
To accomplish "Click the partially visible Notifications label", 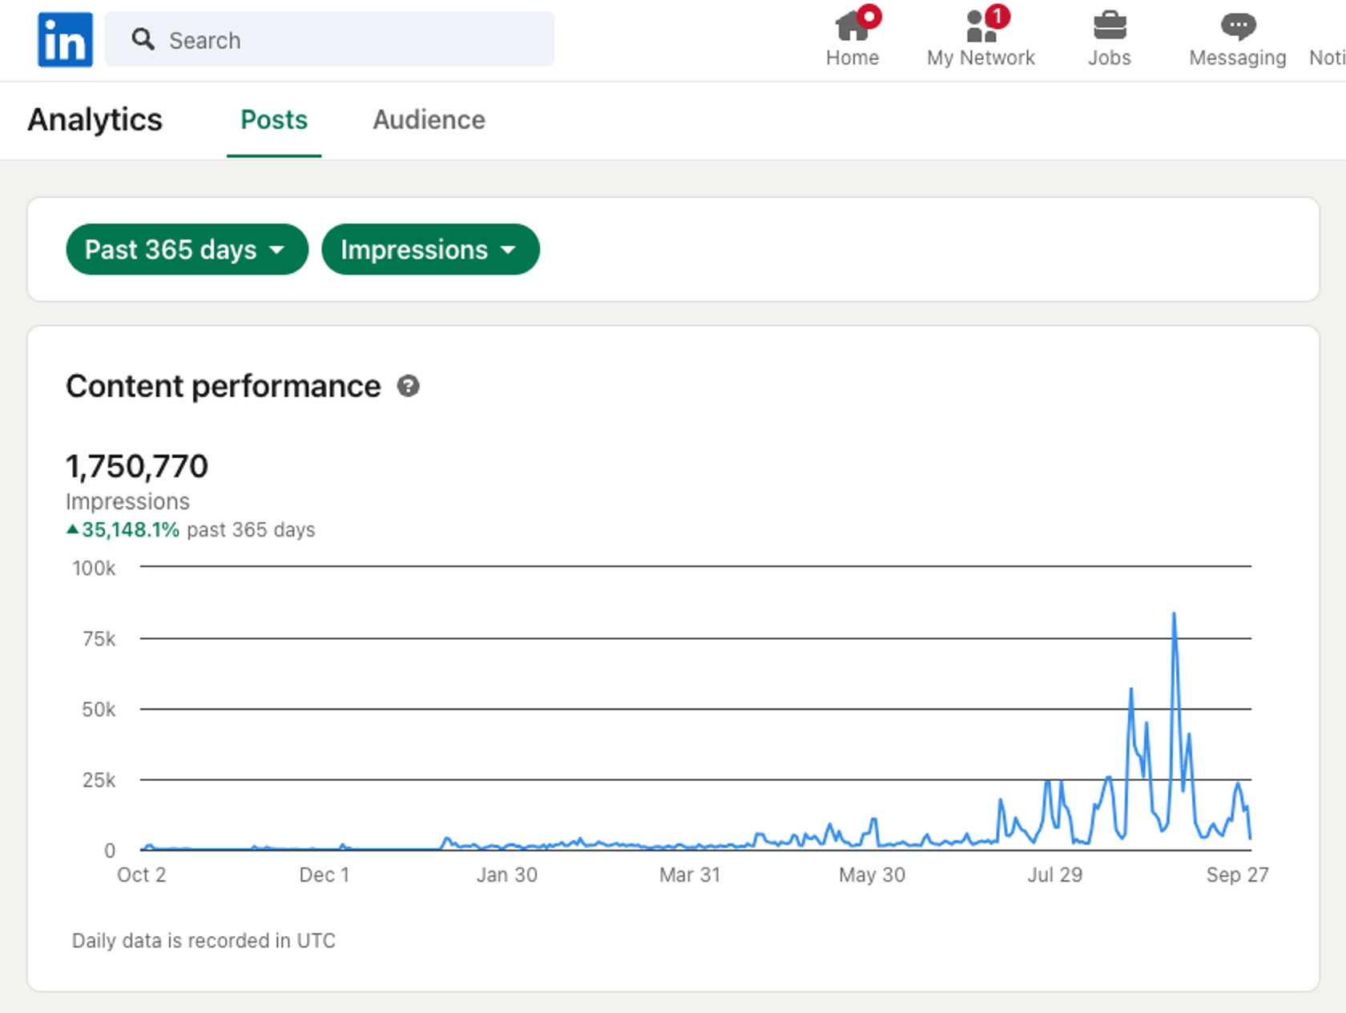I will 1328,58.
